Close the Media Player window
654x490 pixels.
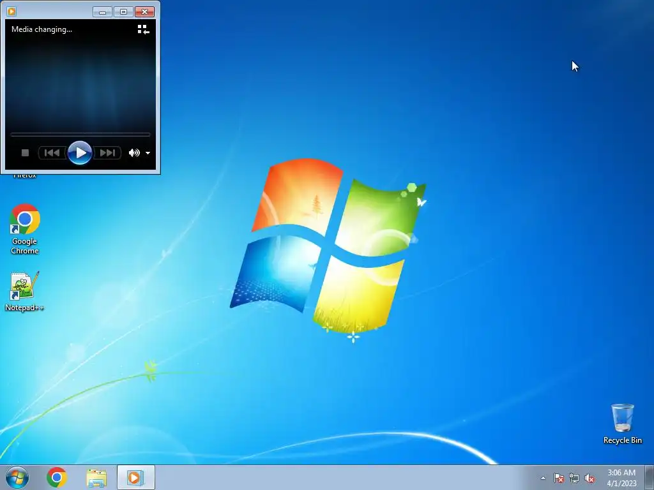pyautogui.click(x=145, y=11)
